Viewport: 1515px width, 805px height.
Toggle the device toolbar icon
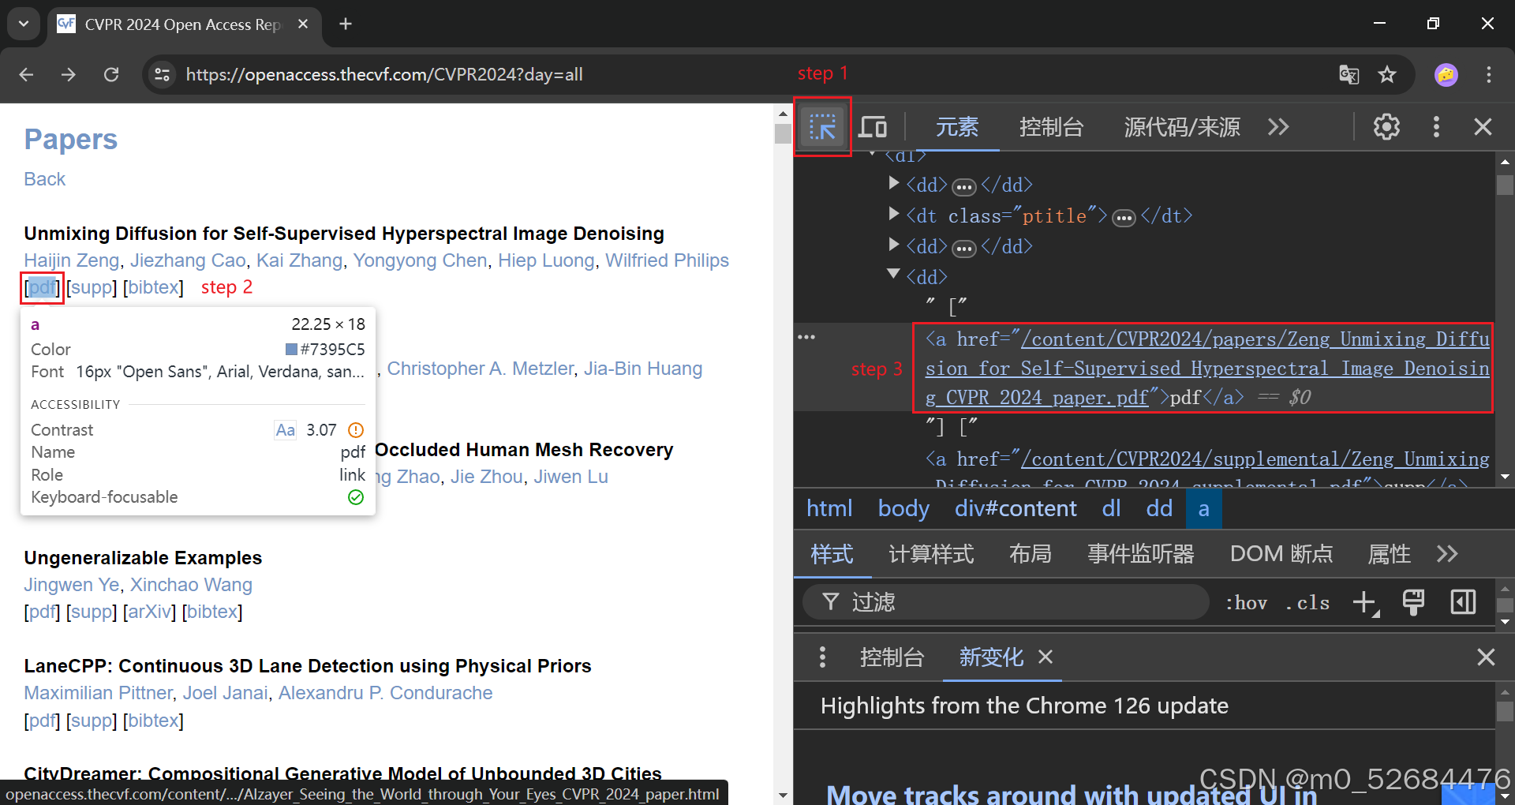point(873,127)
